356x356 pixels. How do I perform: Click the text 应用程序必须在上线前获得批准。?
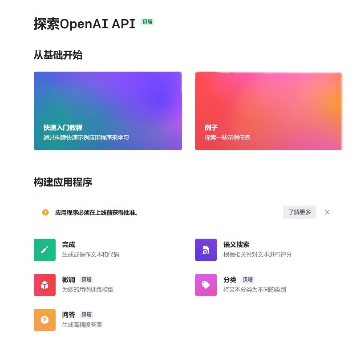pos(97,213)
